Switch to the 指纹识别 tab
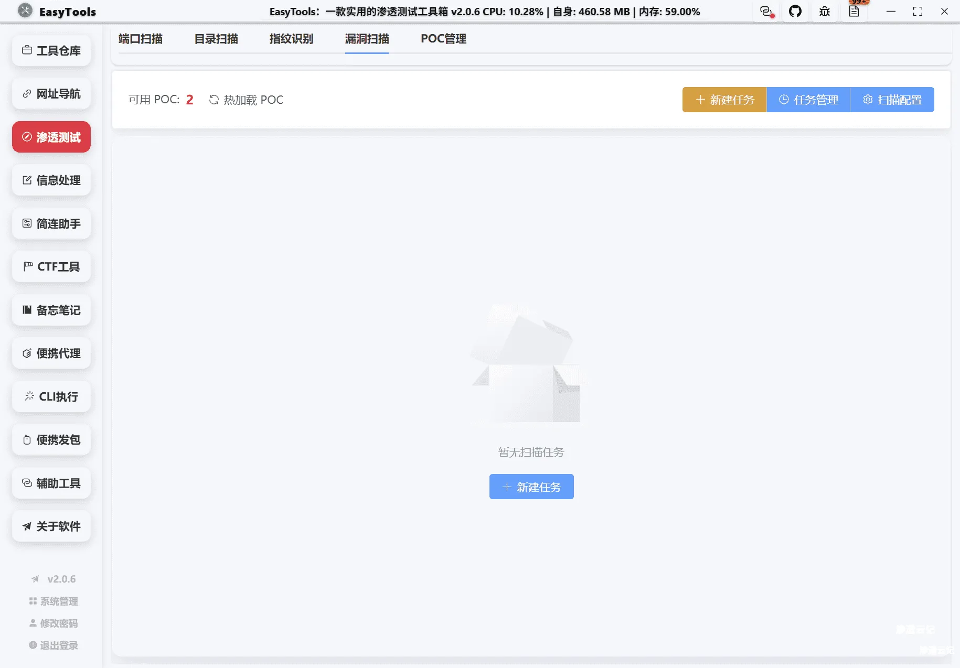Image resolution: width=960 pixels, height=668 pixels. [291, 39]
